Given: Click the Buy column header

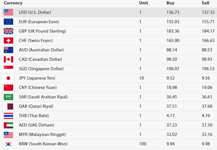Looking at the screenshot, I should 170,3.
